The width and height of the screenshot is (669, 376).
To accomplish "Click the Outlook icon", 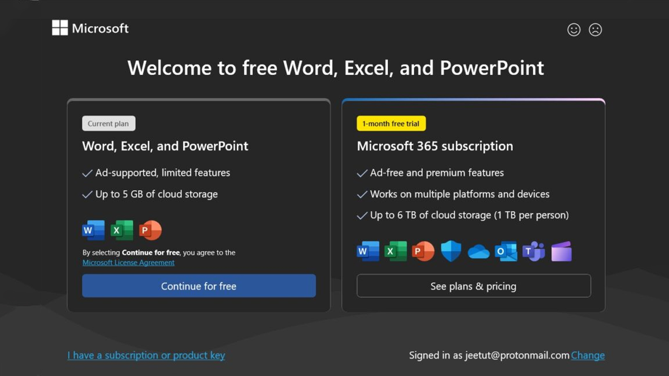I will point(506,251).
